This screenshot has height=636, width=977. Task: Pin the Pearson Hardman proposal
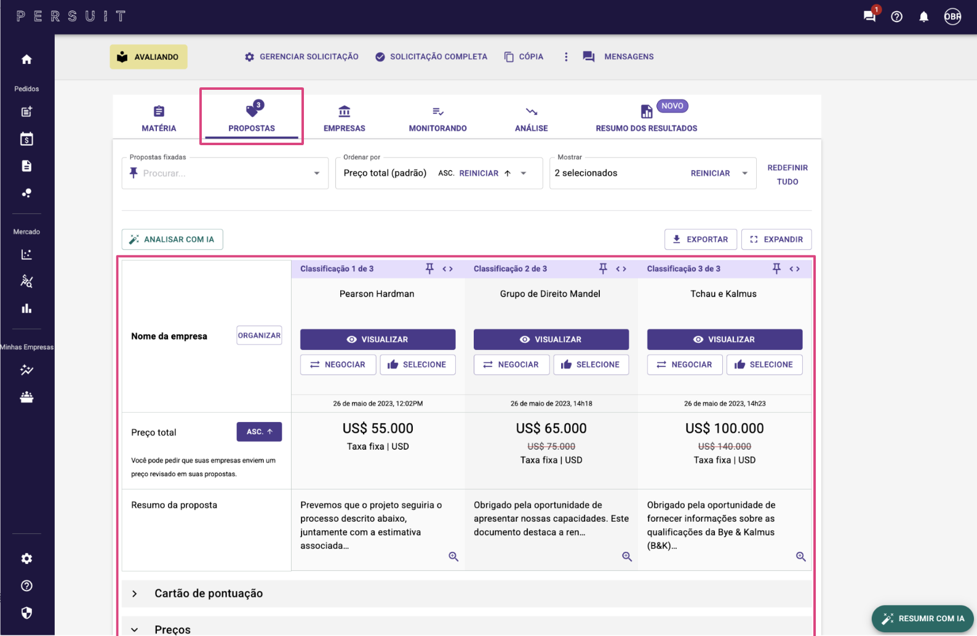[x=429, y=268]
